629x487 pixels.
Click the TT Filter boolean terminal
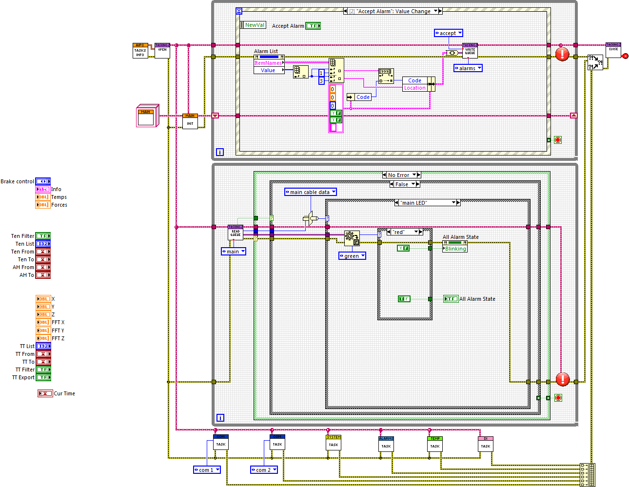[43, 370]
